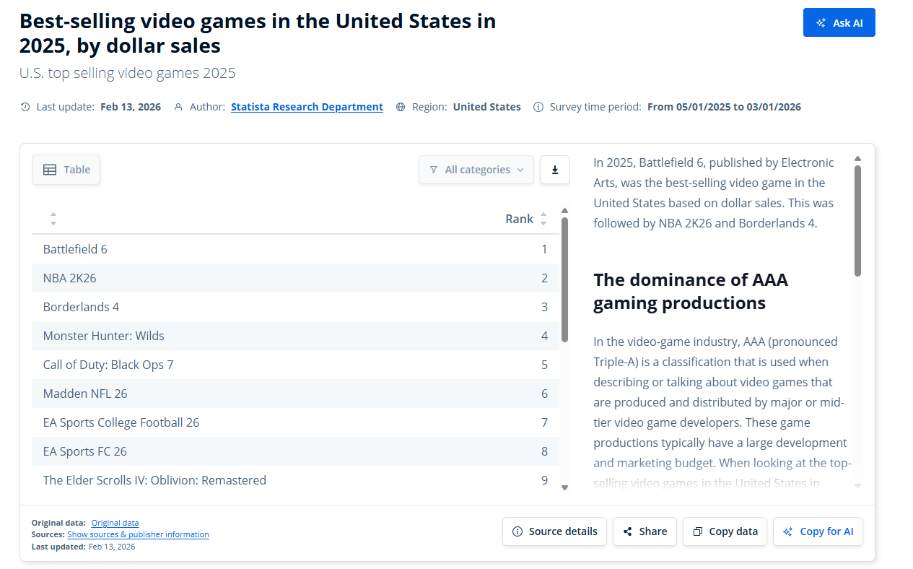Open Statista Research Department author link
913x569 pixels.
pyautogui.click(x=307, y=107)
